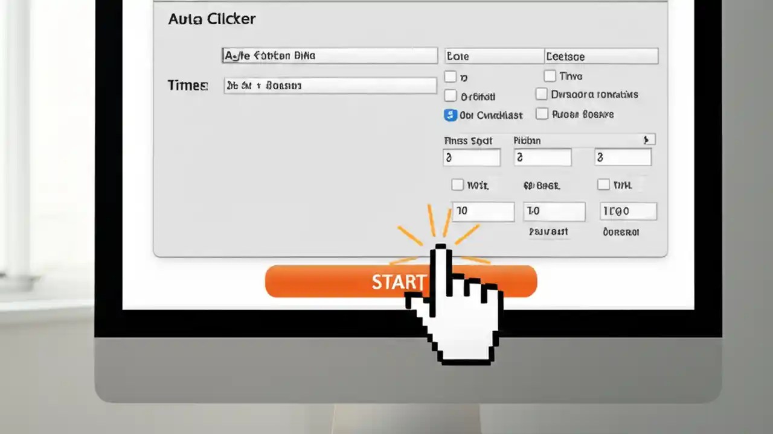Click the interval field containing 10
This screenshot has width=773, height=434.
point(483,211)
